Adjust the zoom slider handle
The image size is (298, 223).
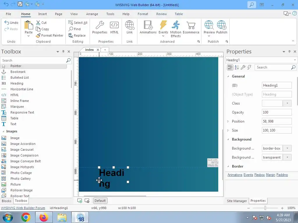point(265,208)
